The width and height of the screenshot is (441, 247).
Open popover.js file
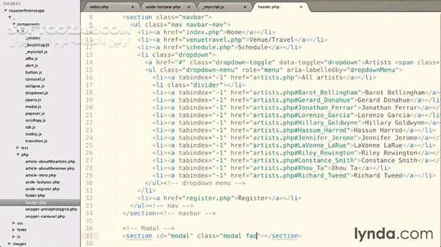35,114
